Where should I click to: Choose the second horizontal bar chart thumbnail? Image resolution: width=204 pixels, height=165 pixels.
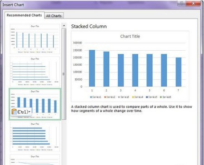[x=35, y=72]
